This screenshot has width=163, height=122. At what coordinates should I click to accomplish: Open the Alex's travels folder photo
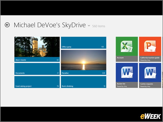click(x=37, y=47)
